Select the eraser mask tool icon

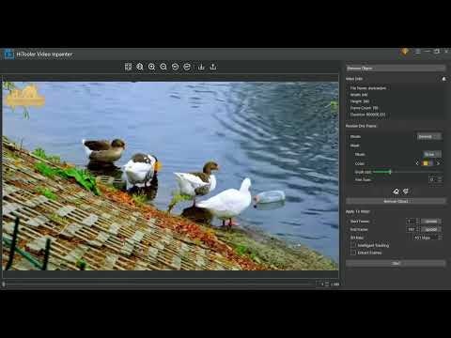[396, 192]
